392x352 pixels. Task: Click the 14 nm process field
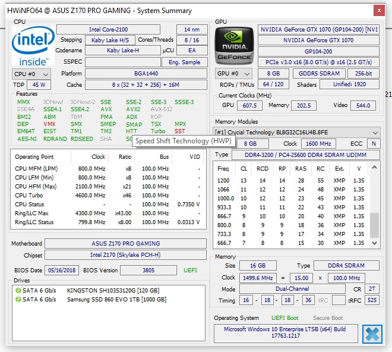coord(192,30)
